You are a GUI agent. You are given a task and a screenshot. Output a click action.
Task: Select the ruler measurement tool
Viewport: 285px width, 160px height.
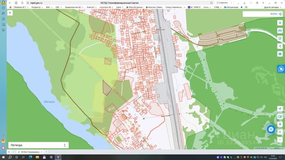[x=280, y=30]
